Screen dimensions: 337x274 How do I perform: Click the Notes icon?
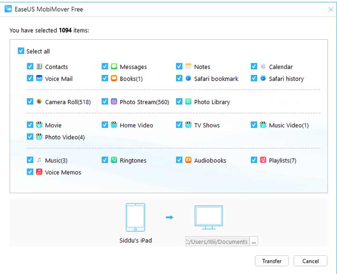[188, 66]
